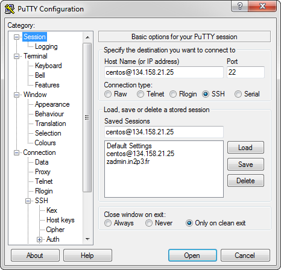281x270 pixels.
Task: Open the Keyboard settings category
Action: 48,66
